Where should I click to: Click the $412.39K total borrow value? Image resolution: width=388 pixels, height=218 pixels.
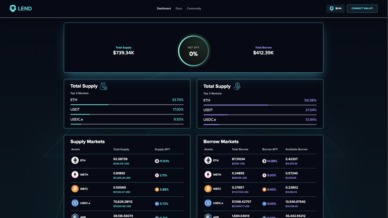click(x=263, y=53)
